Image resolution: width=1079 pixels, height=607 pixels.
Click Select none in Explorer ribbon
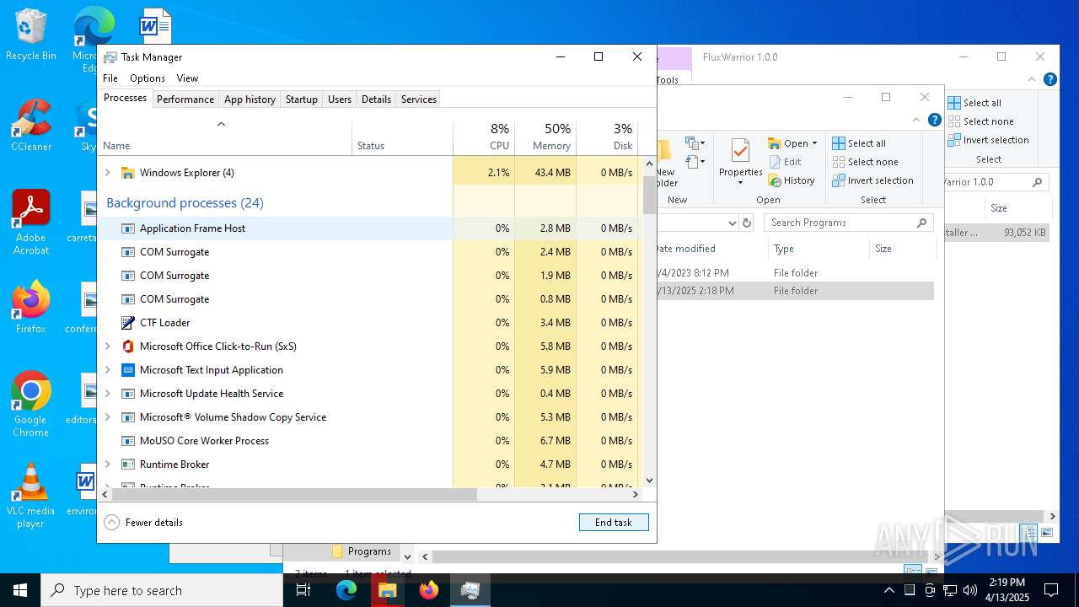(865, 162)
